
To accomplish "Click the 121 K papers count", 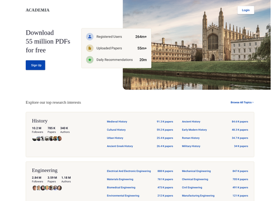I will 240,195.
